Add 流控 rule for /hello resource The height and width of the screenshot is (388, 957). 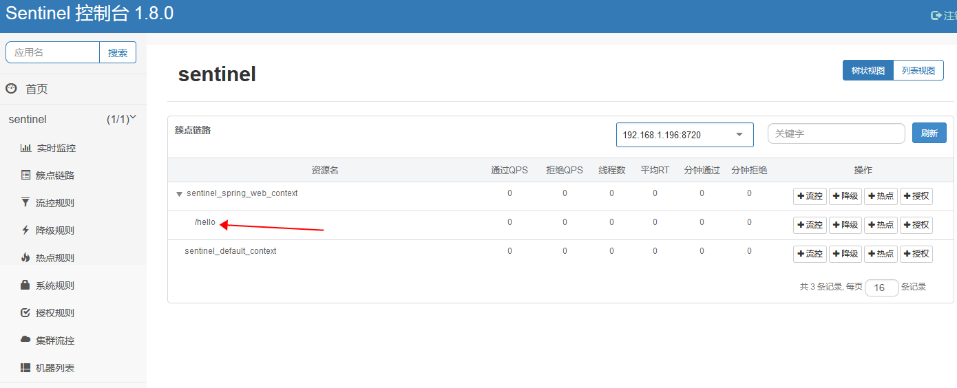(x=810, y=225)
